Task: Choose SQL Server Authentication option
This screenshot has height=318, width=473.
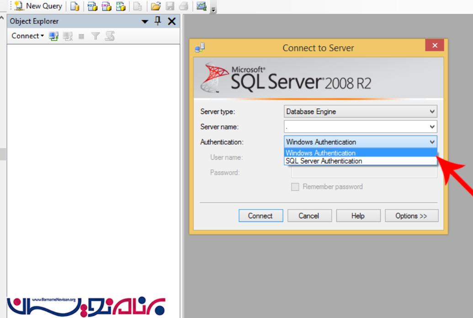Action: (324, 161)
